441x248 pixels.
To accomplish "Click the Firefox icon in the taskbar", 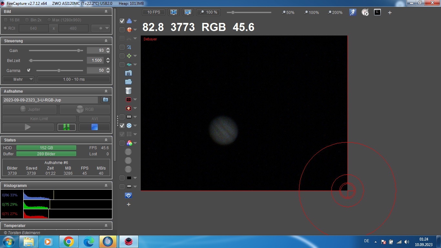I will [x=108, y=241].
